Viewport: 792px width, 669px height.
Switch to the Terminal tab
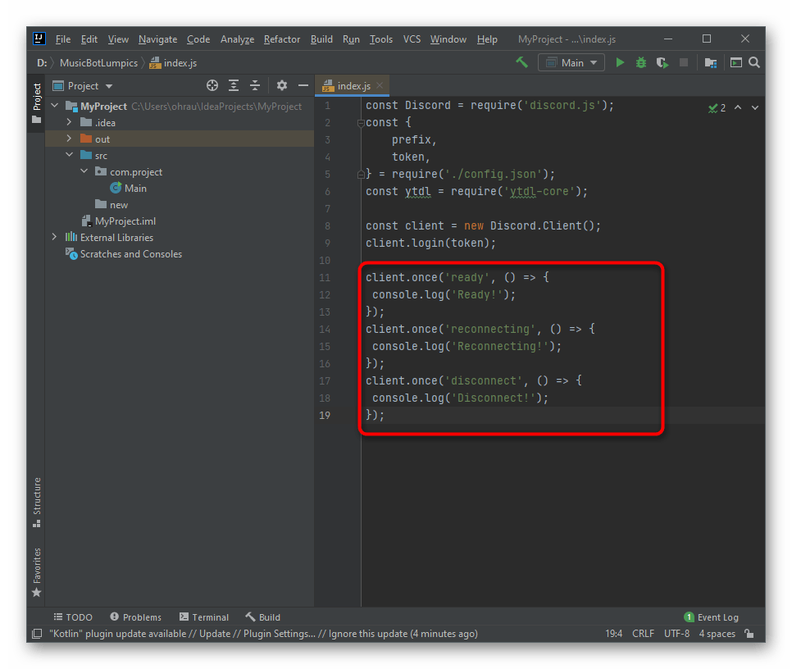(x=204, y=617)
